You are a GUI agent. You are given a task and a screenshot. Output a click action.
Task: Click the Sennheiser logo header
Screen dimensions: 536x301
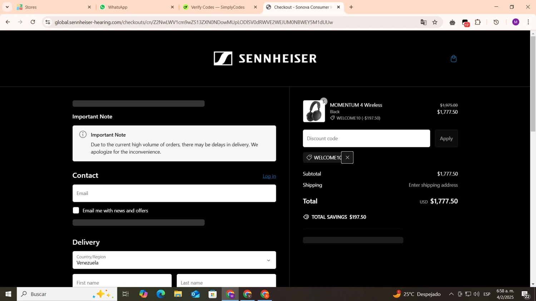(x=265, y=58)
